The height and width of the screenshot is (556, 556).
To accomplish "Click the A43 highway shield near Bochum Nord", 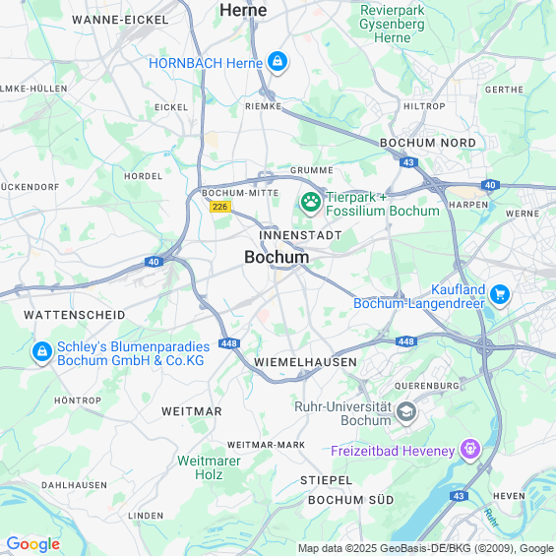I will click(408, 162).
